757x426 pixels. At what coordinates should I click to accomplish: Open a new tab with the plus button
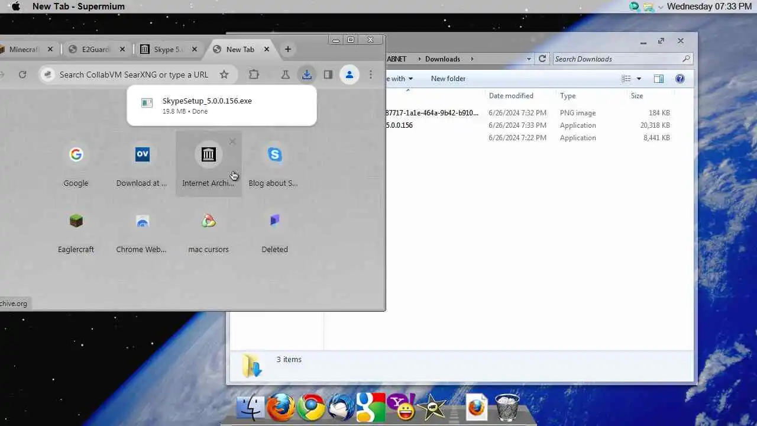click(x=288, y=49)
